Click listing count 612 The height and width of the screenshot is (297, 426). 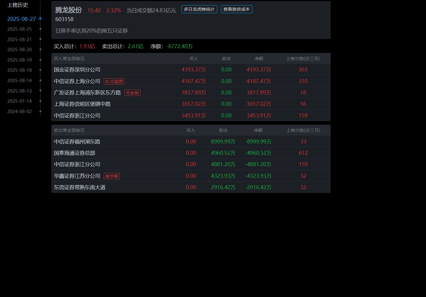303,153
